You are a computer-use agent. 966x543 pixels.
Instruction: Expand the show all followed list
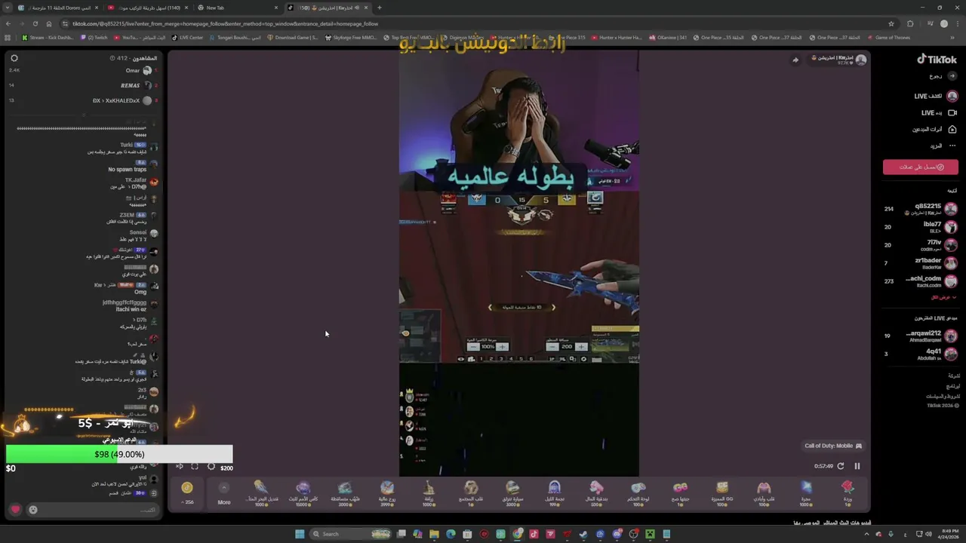click(x=942, y=298)
